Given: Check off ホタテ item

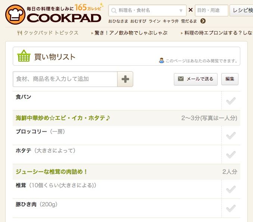Looking at the screenshot, I should coord(231,154).
